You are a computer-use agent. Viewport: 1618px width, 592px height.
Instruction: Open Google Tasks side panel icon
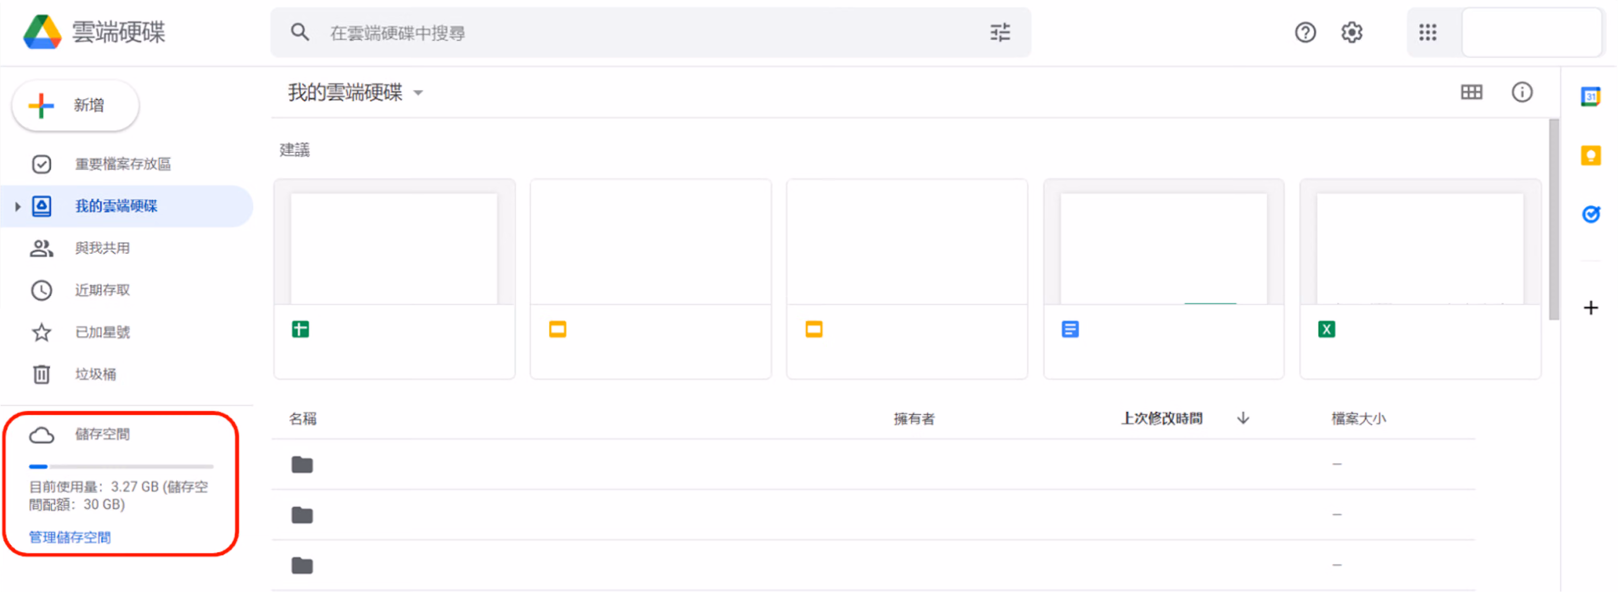pyautogui.click(x=1590, y=214)
